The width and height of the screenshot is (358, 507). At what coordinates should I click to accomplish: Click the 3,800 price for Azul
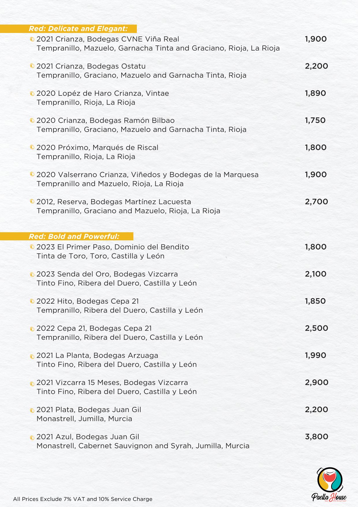pyautogui.click(x=316, y=436)
